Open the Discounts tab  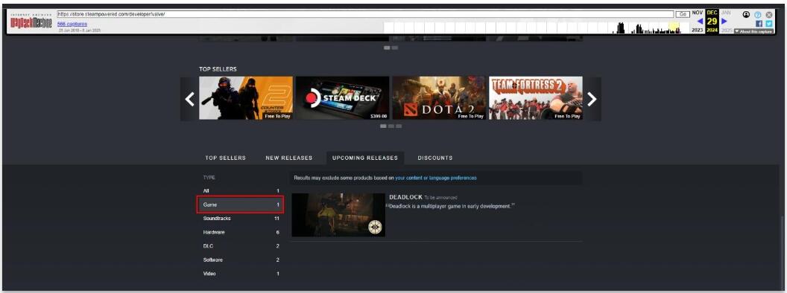tap(435, 158)
